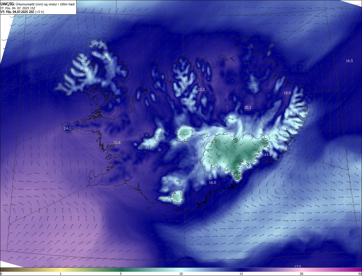Viewport: 362px width, 276px height.
Task: Click the 30 tick on the color scale
Action: click(301, 274)
